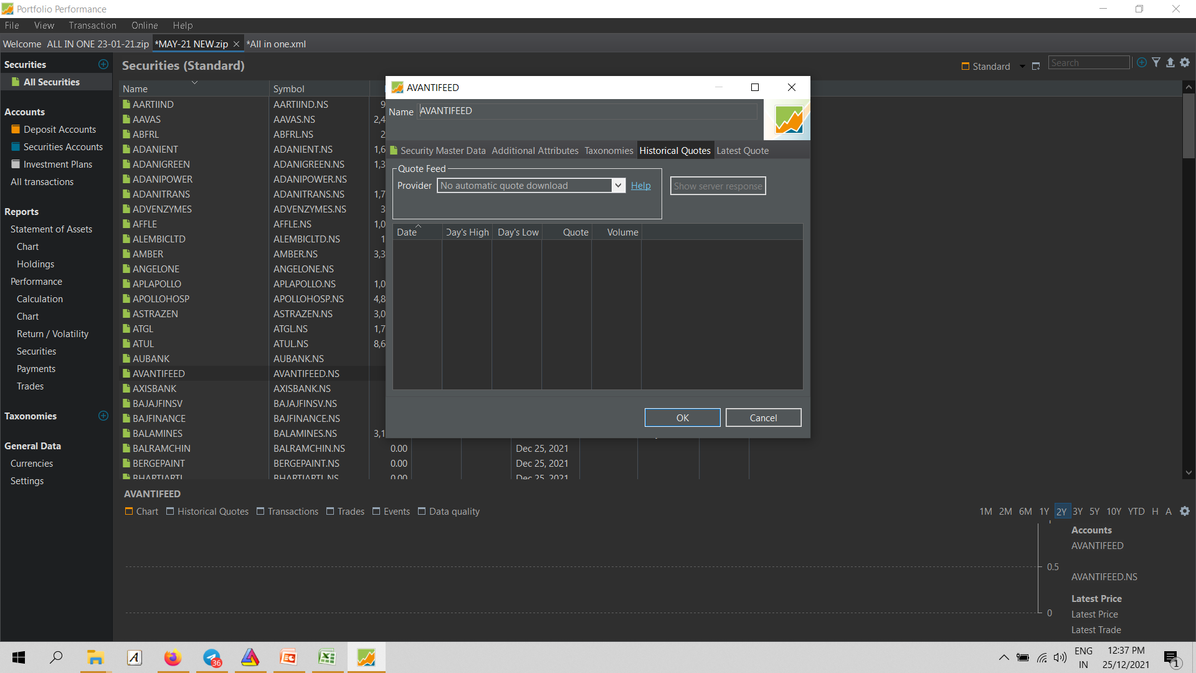The image size is (1196, 673).
Task: Open the quote feed Provider dropdown
Action: pos(531,186)
